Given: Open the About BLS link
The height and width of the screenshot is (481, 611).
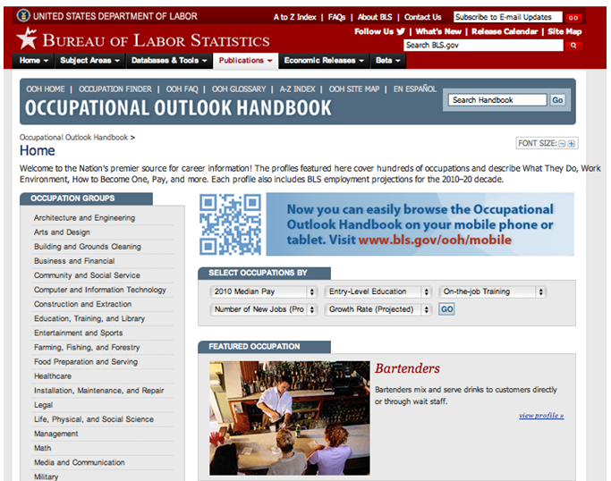Looking at the screenshot, I should 375,17.
